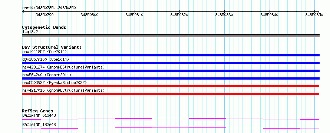
Task: Click ruler position 34850820
Action: [179, 15]
